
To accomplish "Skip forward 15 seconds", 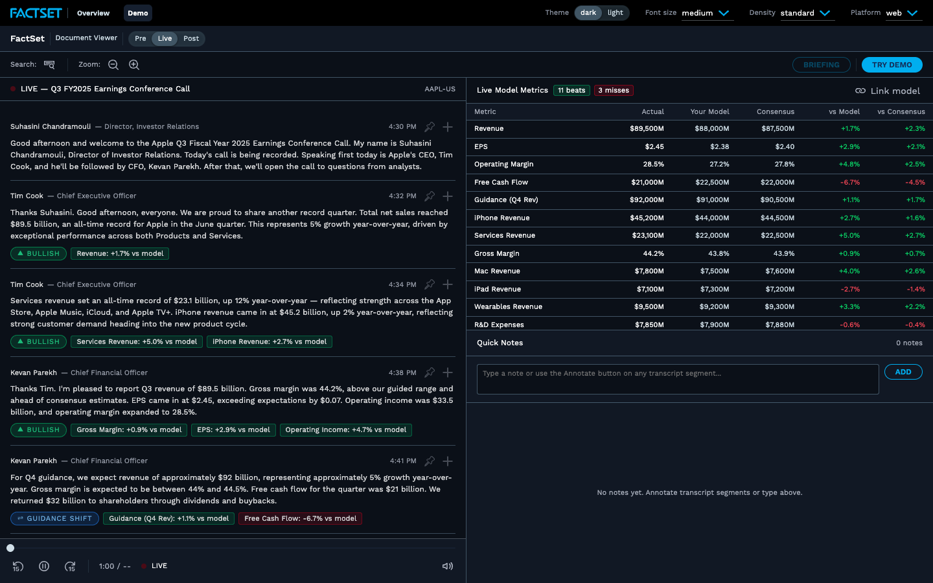I will (x=70, y=566).
